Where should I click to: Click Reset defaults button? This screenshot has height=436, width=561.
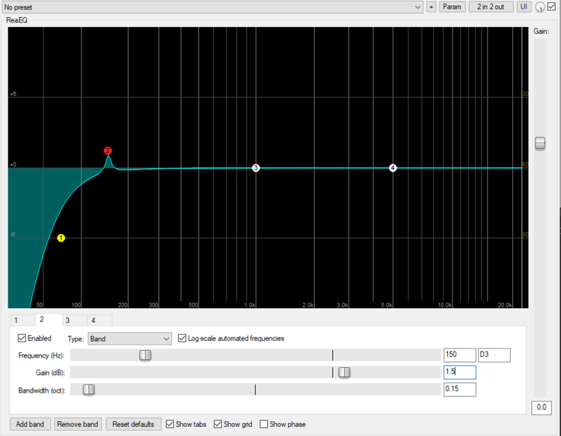133,424
